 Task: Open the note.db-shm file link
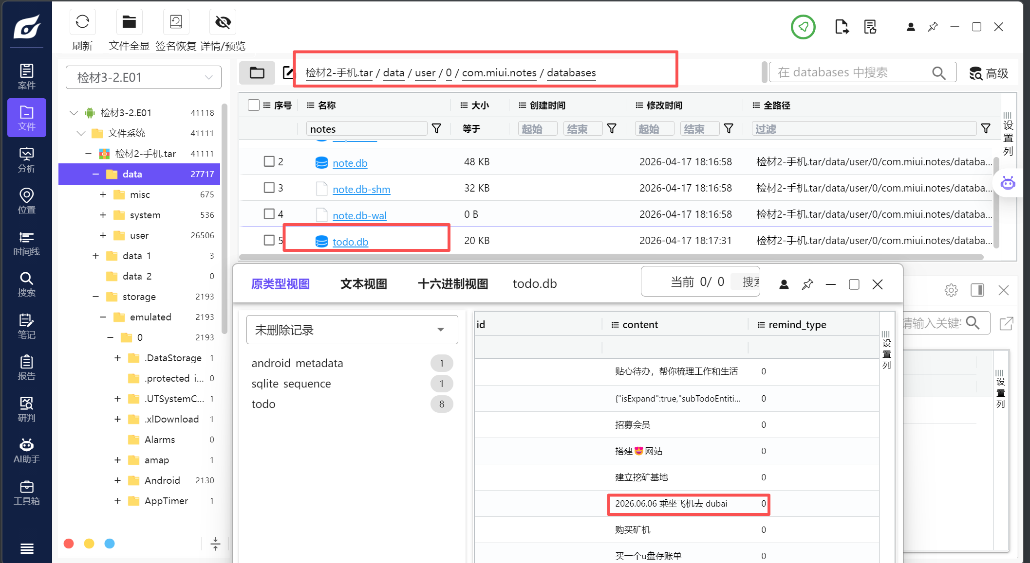point(361,189)
